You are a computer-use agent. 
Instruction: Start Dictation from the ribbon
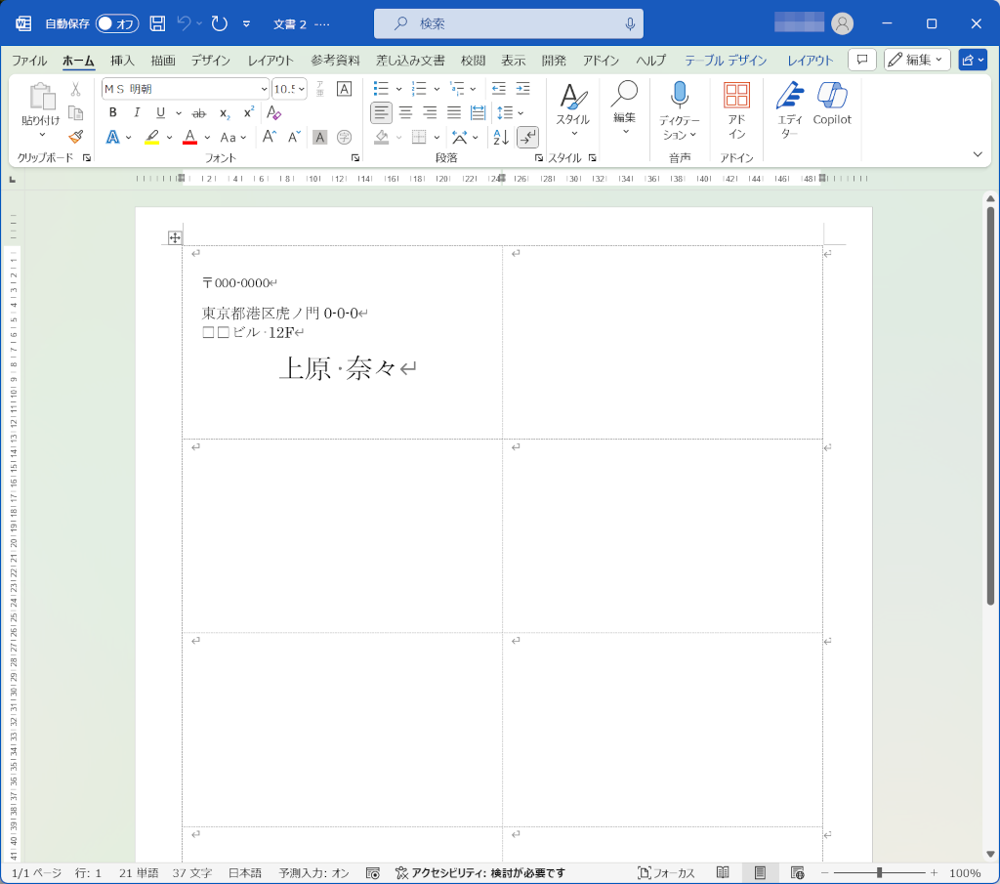[x=680, y=109]
